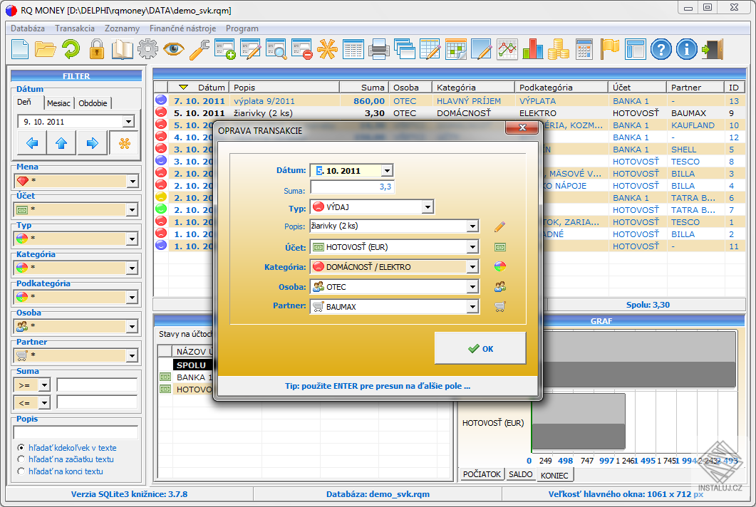
Task: Open the Transakcia menu
Action: coord(75,28)
